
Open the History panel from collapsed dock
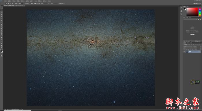click(x=182, y=8)
